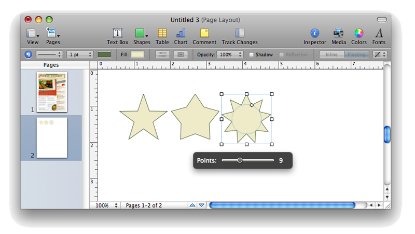
Task: Insert a Table
Action: 162,36
